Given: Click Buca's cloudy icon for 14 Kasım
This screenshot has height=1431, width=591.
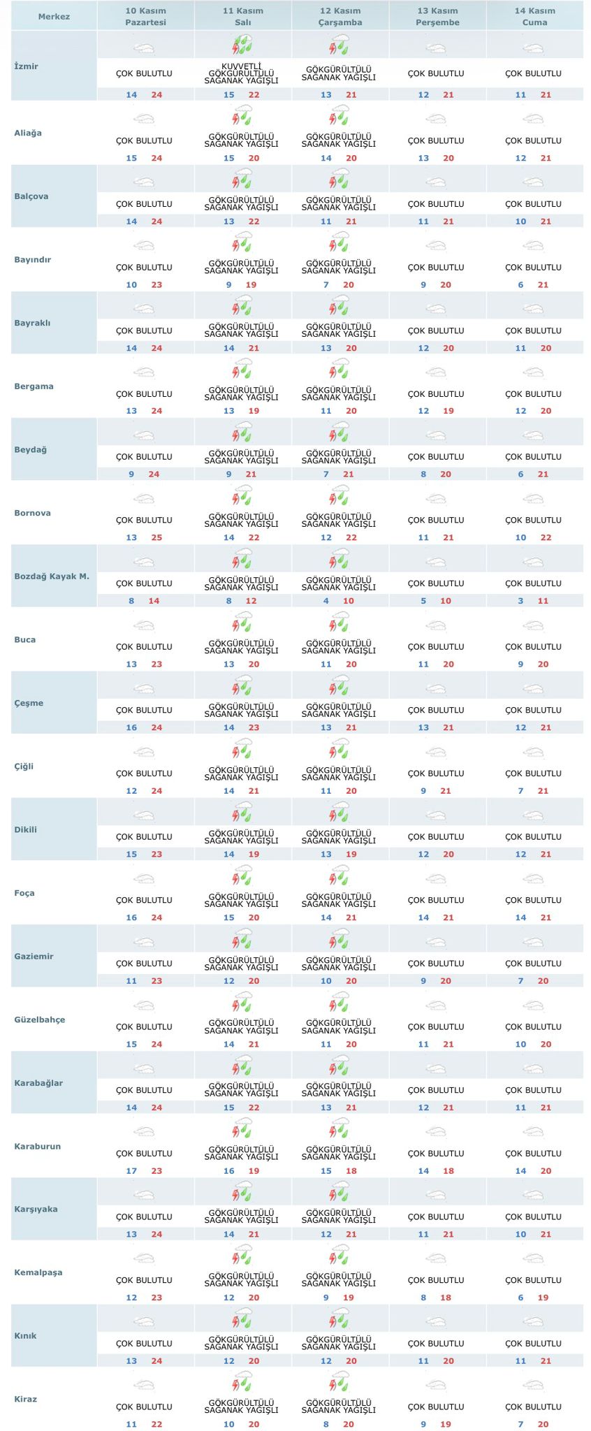Looking at the screenshot, I should click(533, 625).
